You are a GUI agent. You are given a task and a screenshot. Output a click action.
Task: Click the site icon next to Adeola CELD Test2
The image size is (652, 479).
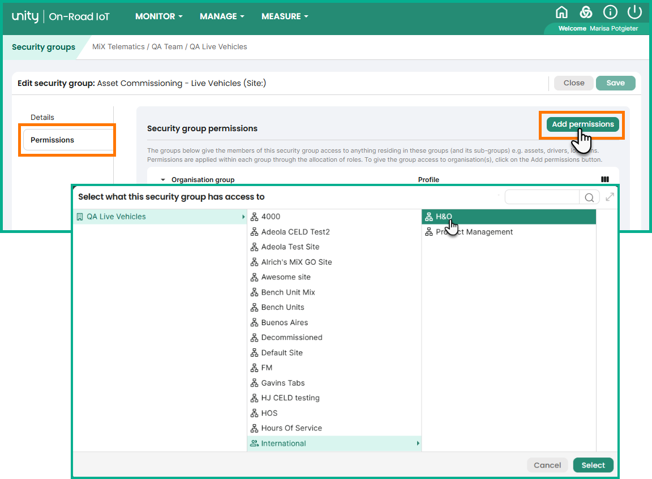255,232
